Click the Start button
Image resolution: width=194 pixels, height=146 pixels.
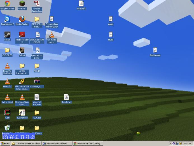click(x=5, y=143)
